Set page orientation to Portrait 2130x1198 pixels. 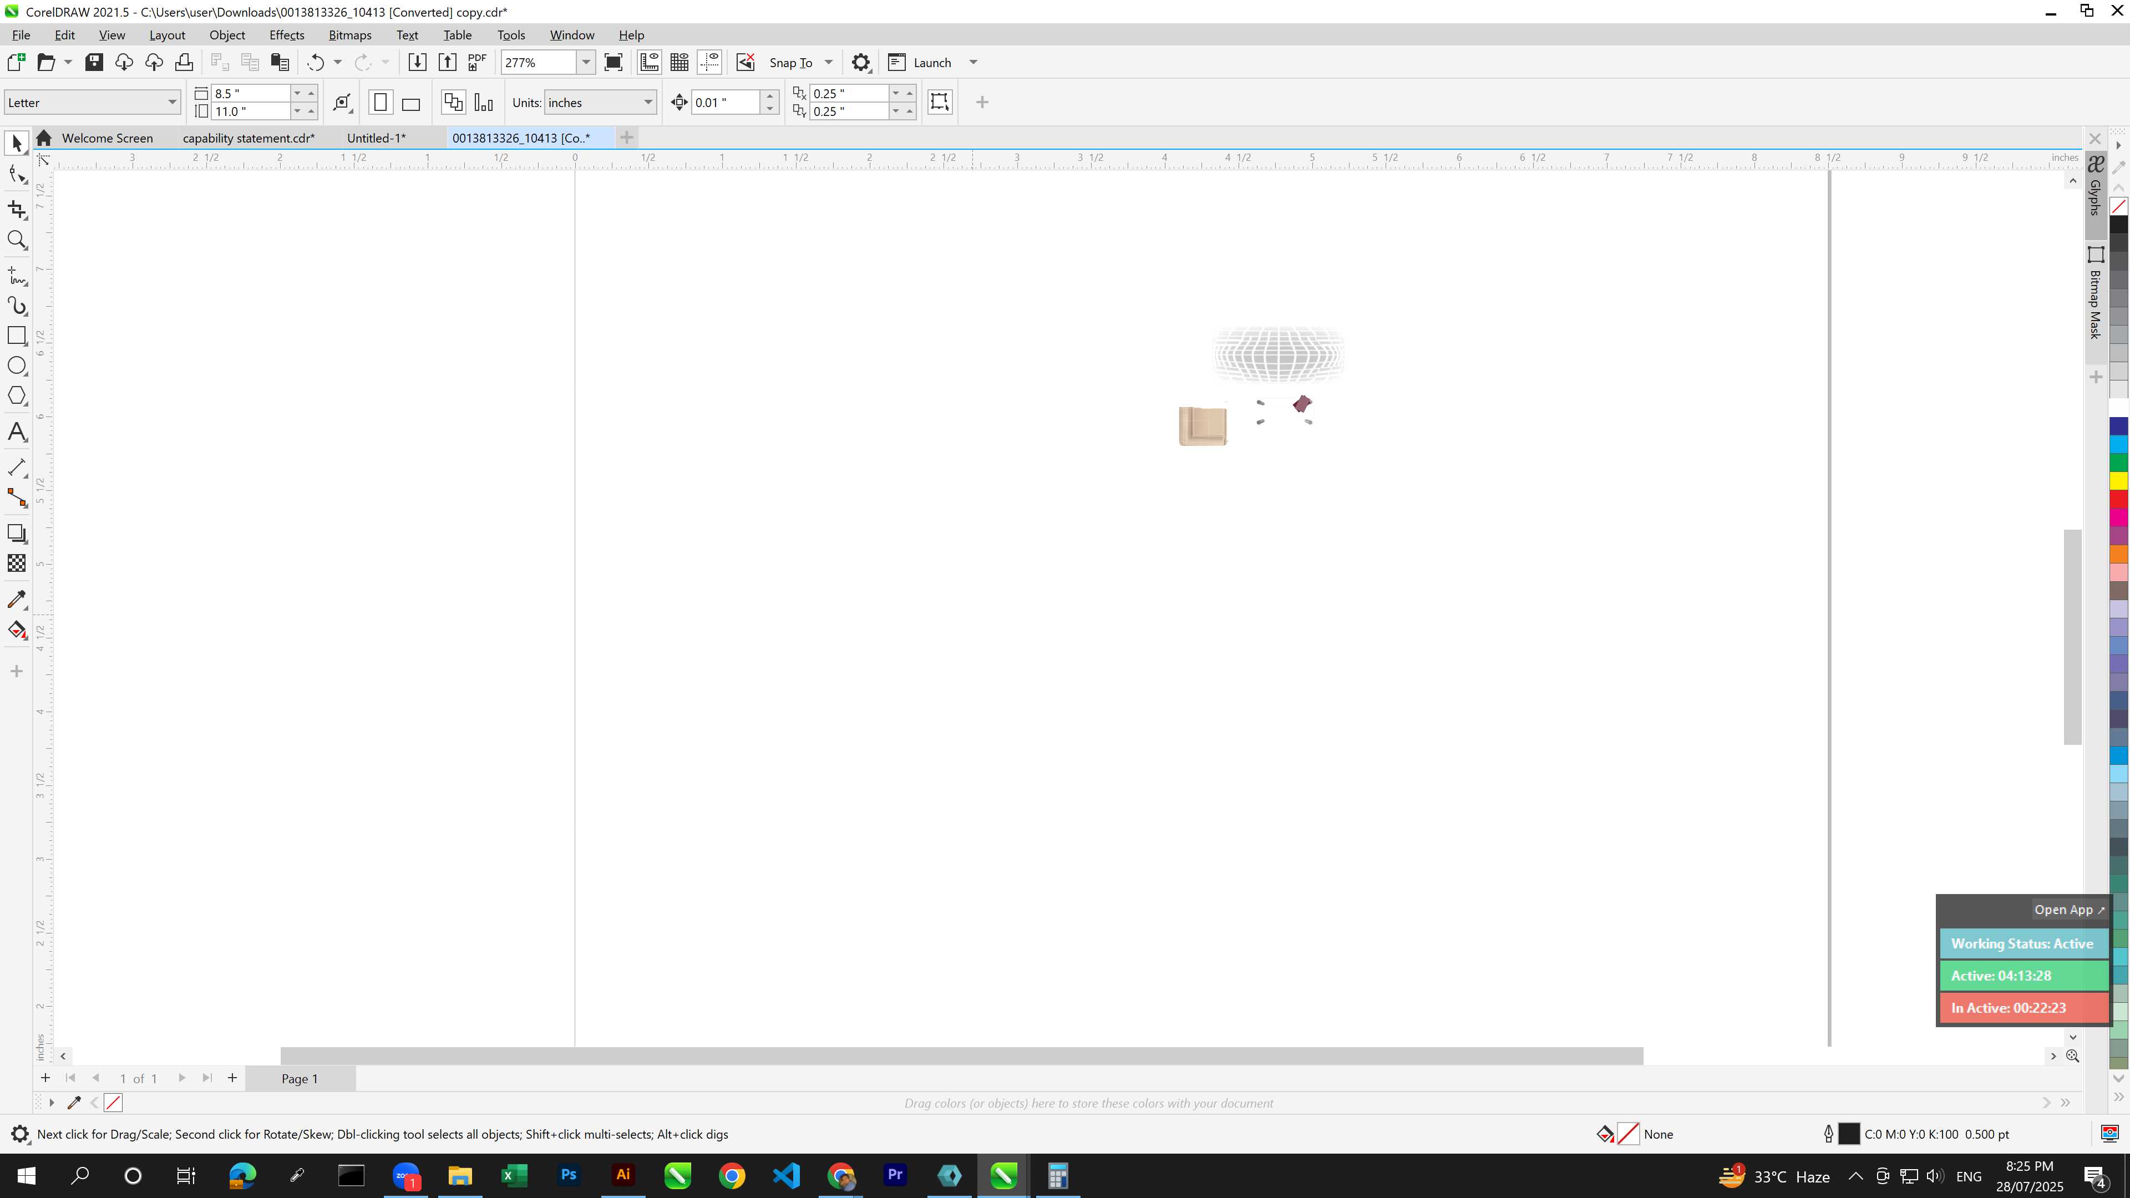[381, 103]
